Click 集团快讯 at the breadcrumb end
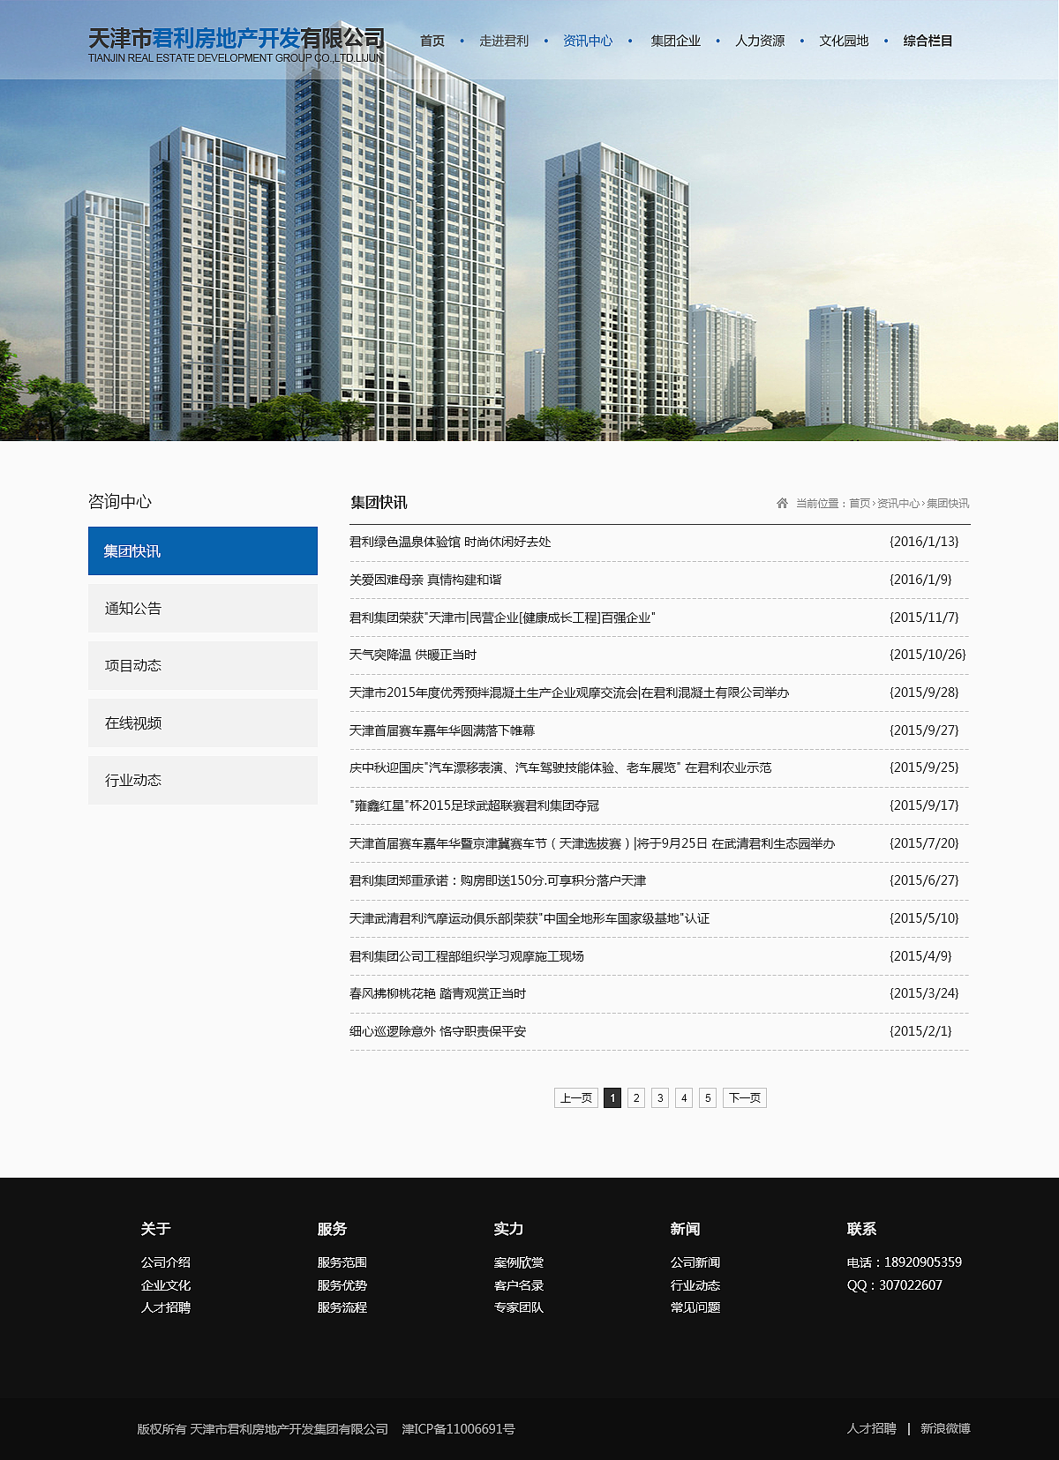Screen dimensions: 1059x1460 [948, 504]
